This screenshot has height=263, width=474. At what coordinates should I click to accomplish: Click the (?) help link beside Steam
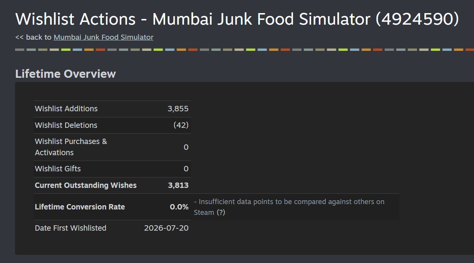coord(221,213)
